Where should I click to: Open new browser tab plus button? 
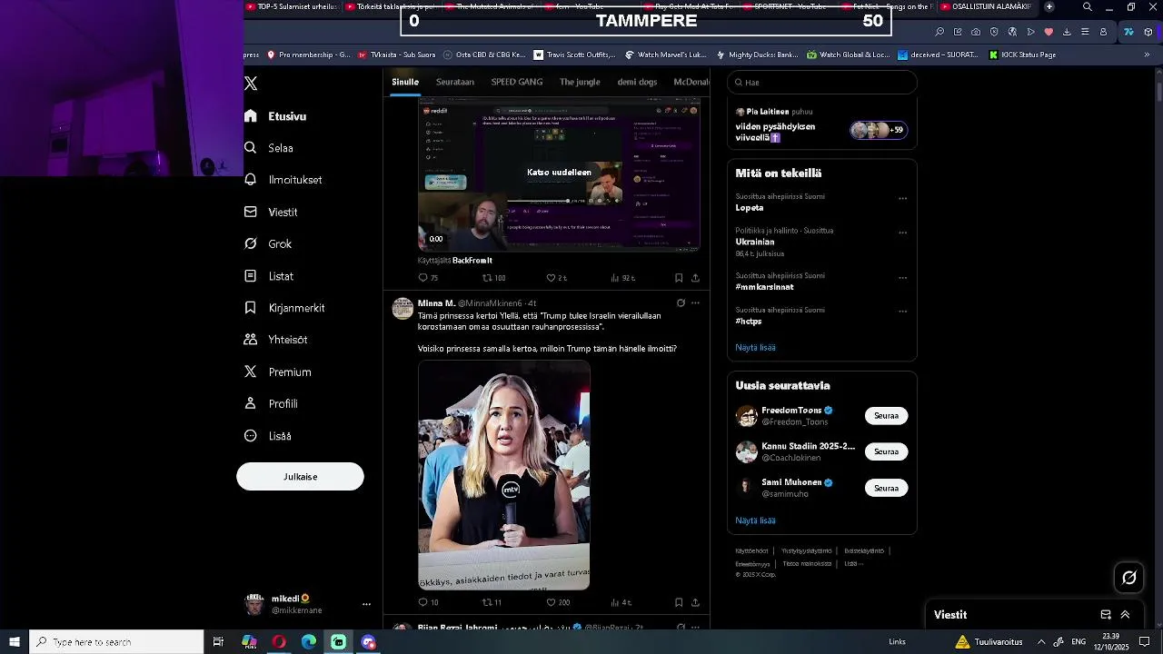[x=1049, y=6]
